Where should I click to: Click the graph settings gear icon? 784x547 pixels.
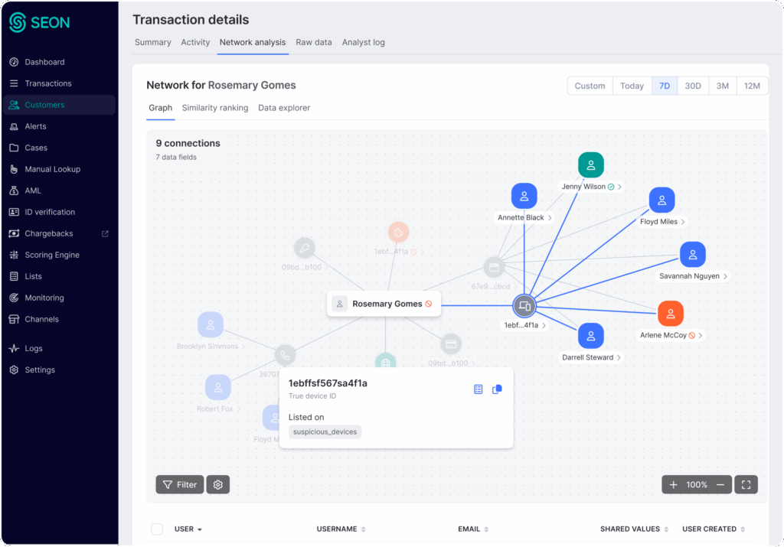click(218, 484)
